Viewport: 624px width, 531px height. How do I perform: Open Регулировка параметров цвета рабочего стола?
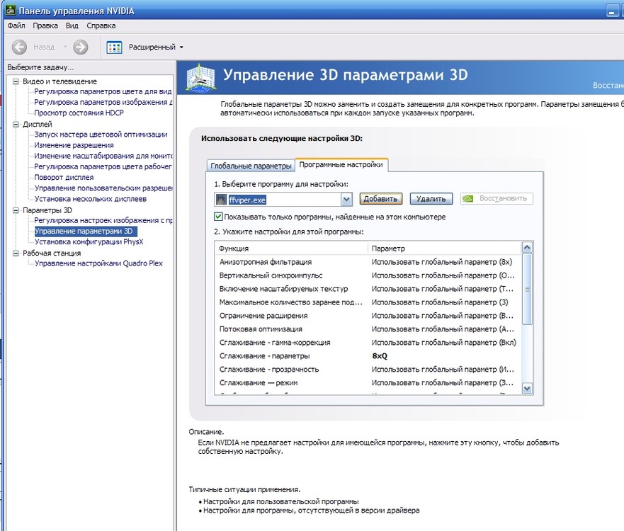pyautogui.click(x=103, y=166)
